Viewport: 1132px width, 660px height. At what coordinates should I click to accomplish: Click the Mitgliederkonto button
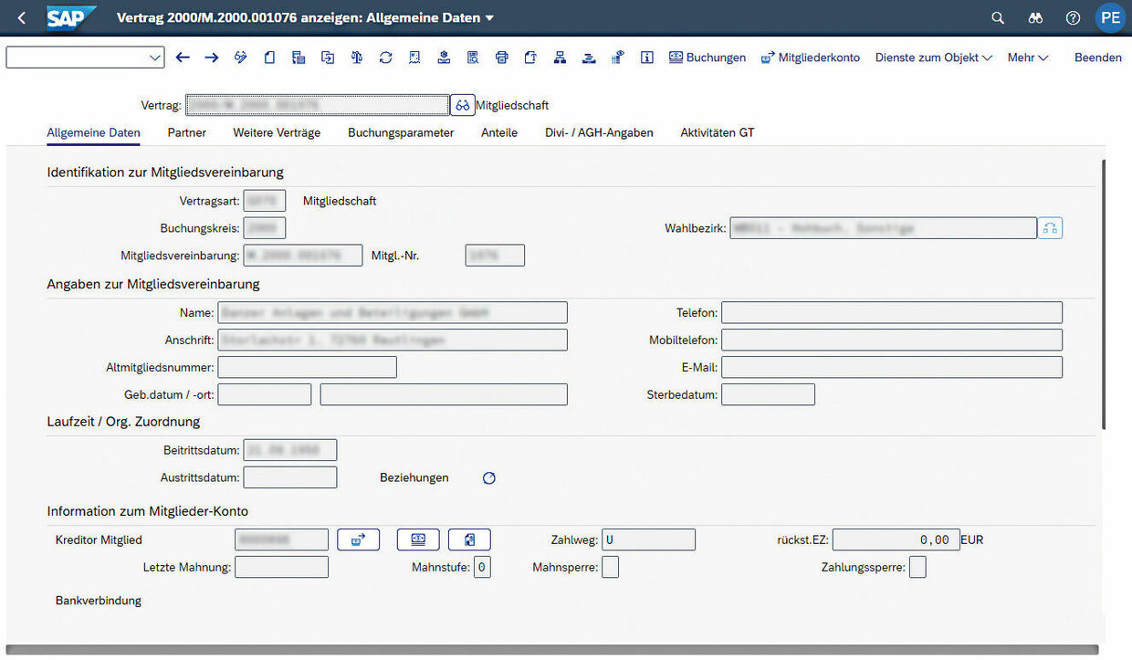coord(810,58)
